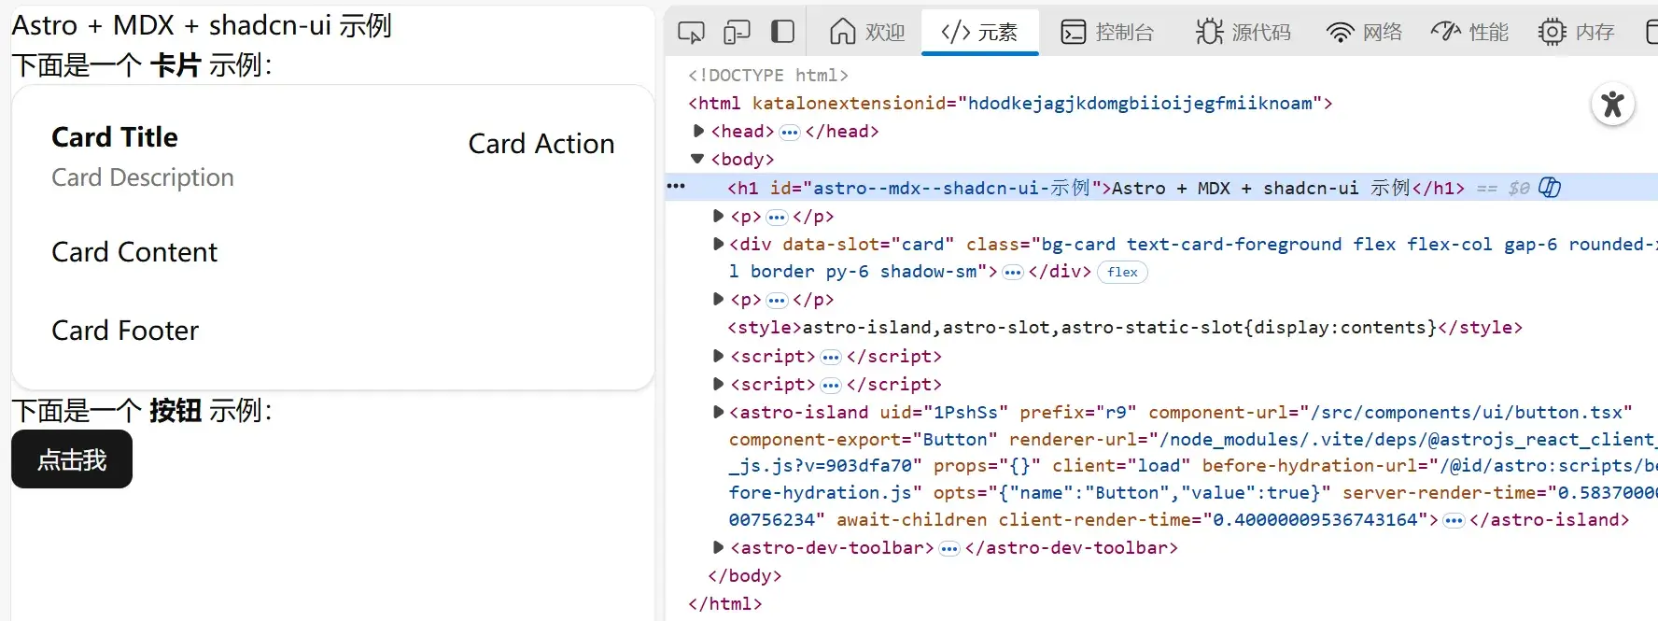
Task: Toggle the sidebar panel dock icon
Action: [x=782, y=32]
